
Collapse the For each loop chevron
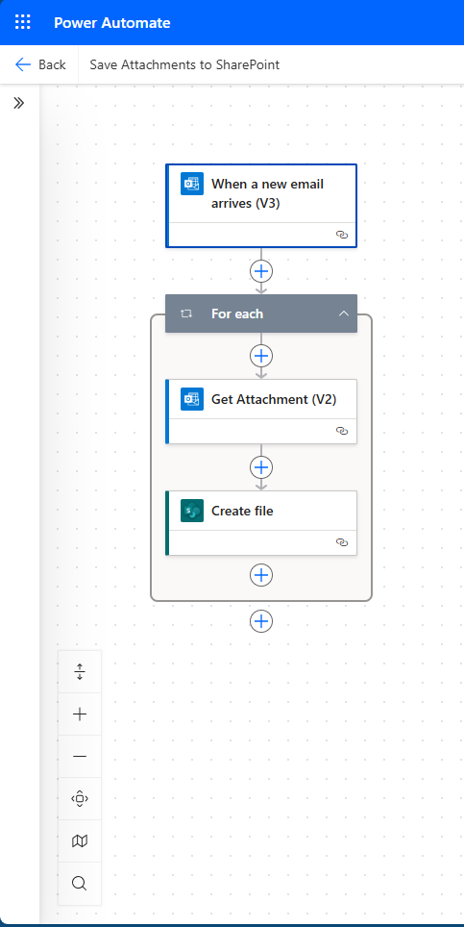coord(344,313)
